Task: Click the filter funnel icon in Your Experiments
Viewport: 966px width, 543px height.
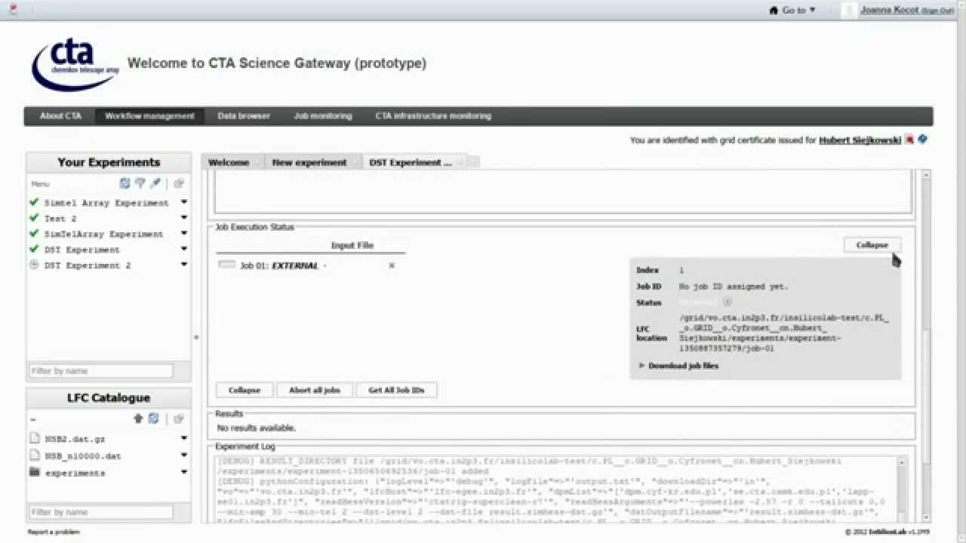Action: point(140,183)
